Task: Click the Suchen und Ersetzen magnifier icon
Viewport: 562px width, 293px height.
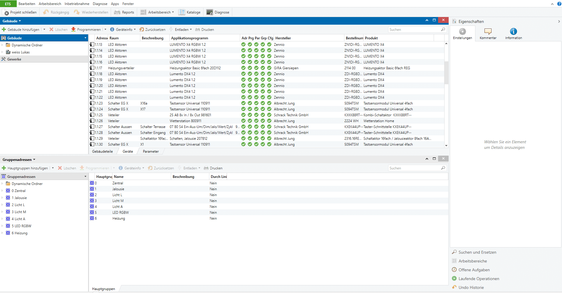Action: click(454, 252)
